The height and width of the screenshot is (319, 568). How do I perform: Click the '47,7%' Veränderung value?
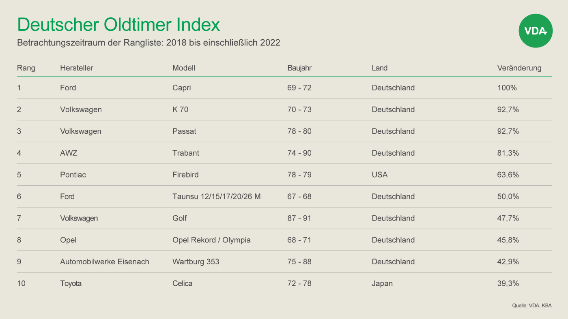[508, 218]
